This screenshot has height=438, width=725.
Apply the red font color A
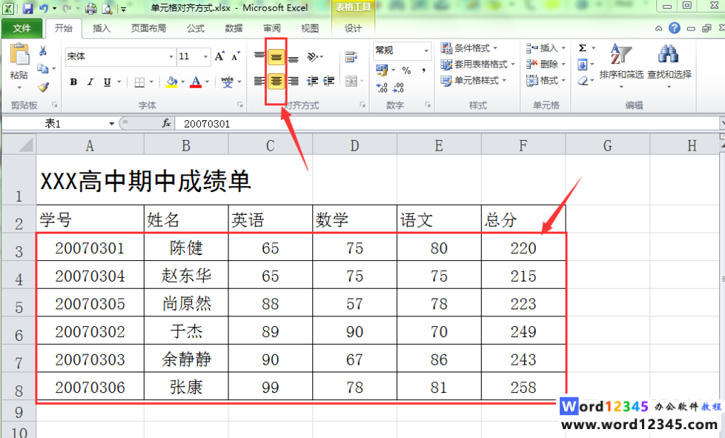tap(196, 82)
